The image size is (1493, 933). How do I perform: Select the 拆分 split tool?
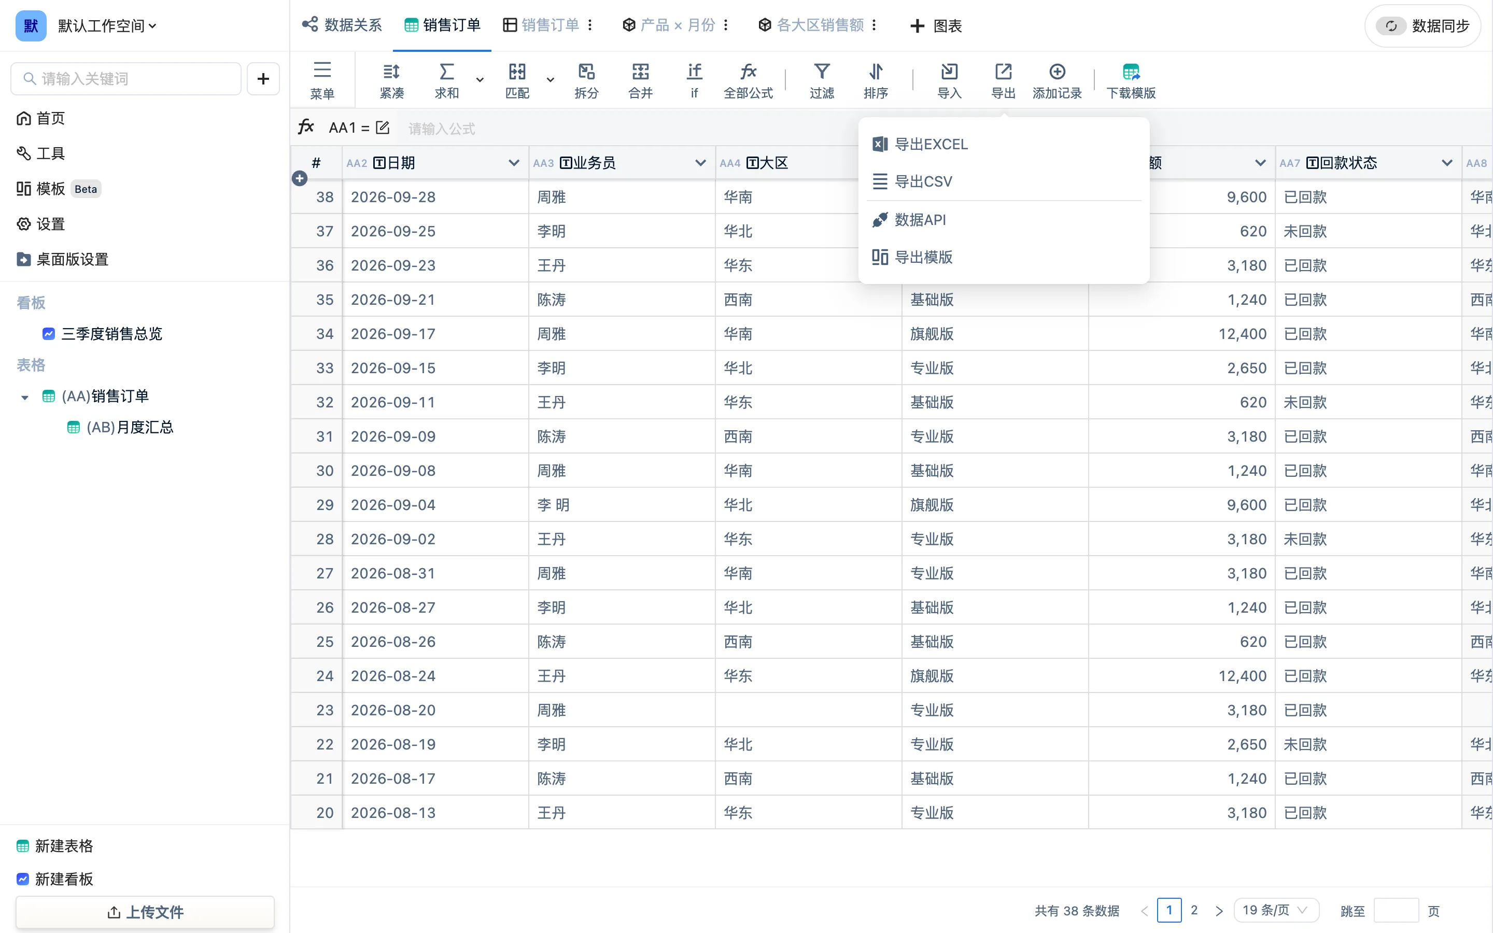[586, 80]
